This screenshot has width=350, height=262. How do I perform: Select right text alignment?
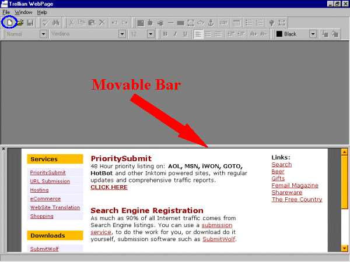218,34
